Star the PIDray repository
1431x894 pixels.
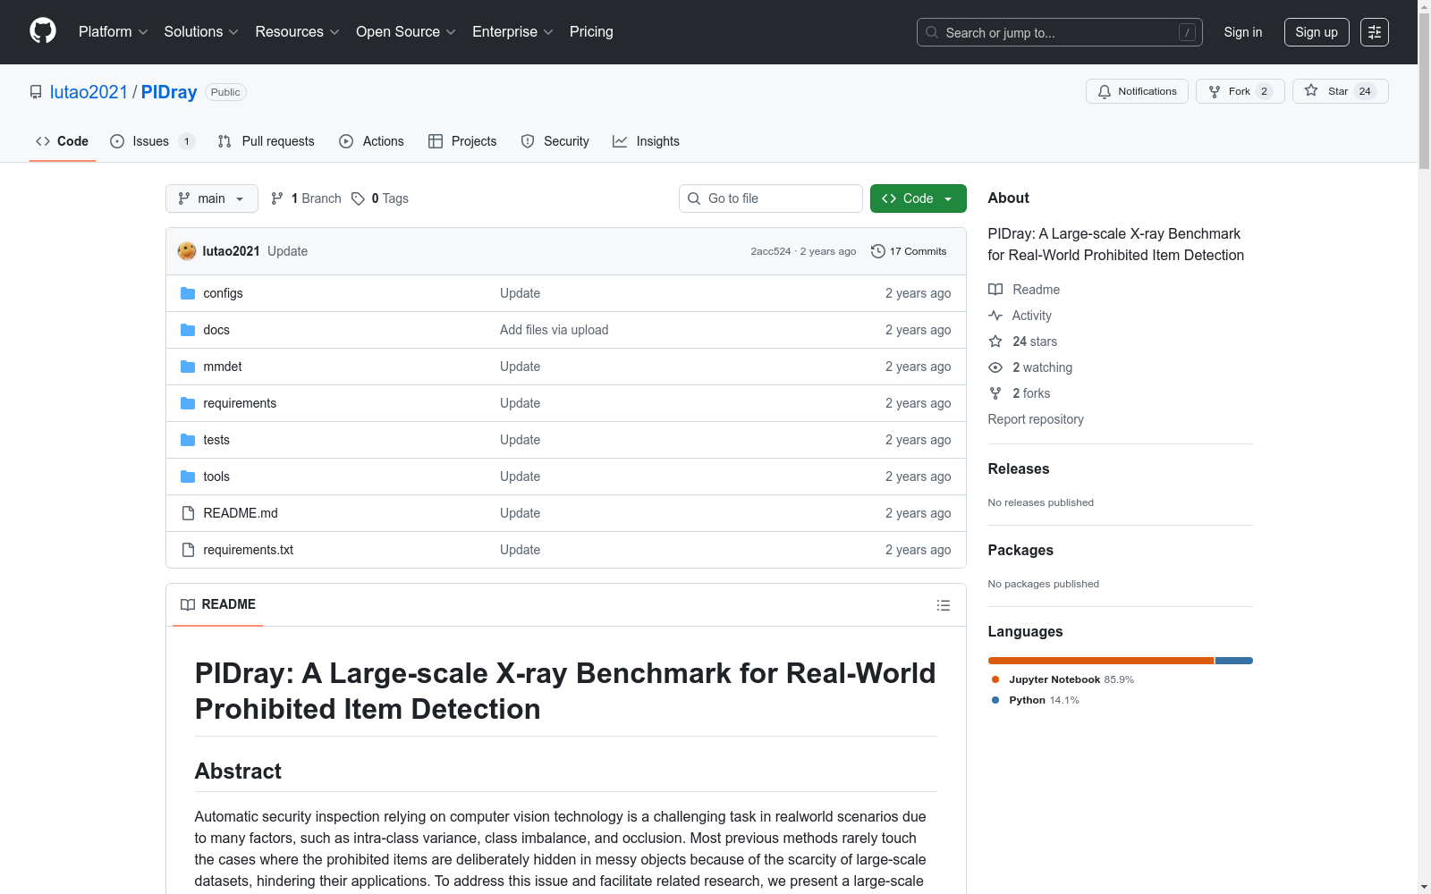click(x=1340, y=91)
